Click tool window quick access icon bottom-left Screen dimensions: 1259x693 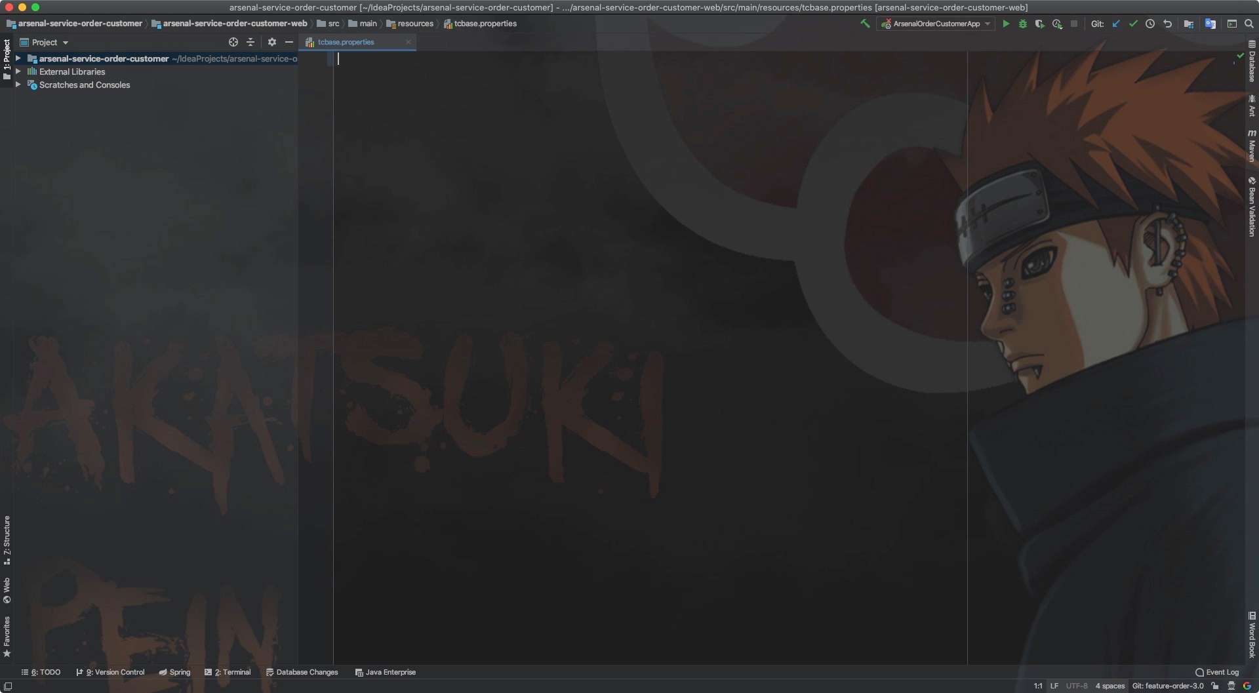8,686
